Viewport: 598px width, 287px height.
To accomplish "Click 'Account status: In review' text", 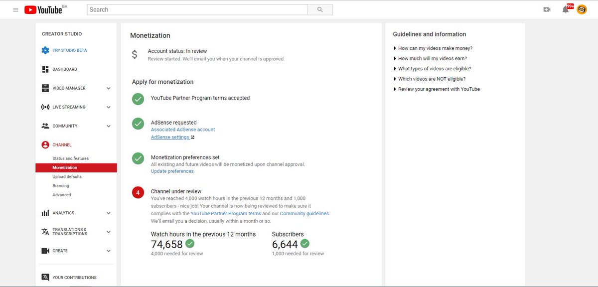I will coord(177,51).
